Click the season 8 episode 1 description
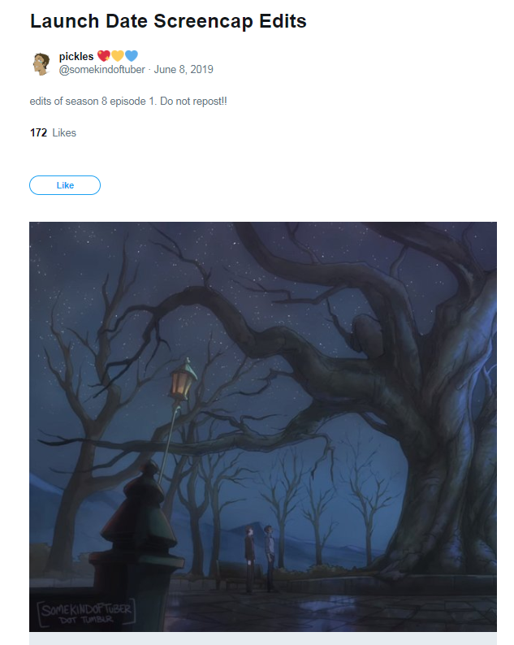Screen dimensions: 514x645 (128, 102)
